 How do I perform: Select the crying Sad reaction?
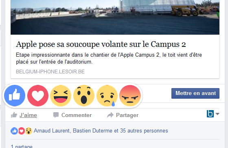pos(107,95)
